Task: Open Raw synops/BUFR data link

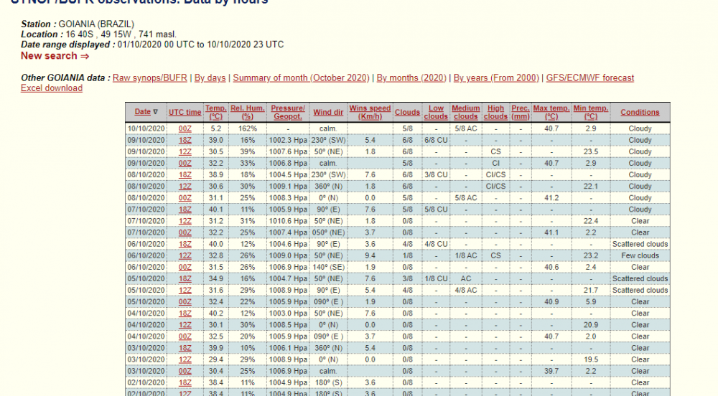Action: coord(151,77)
